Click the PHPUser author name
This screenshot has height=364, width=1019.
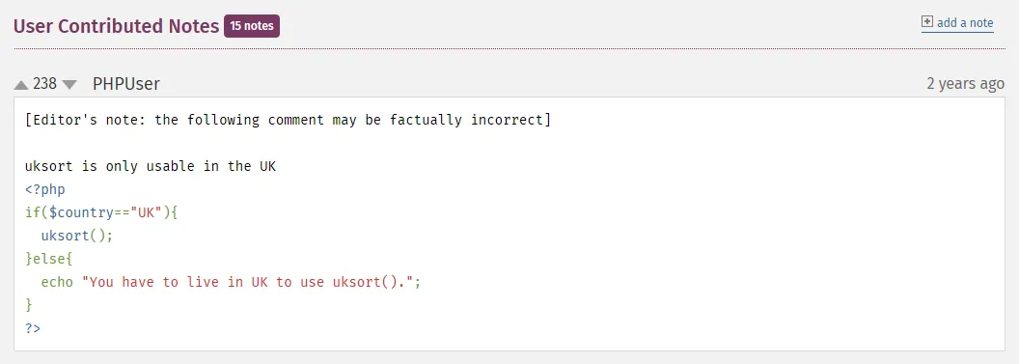(126, 84)
